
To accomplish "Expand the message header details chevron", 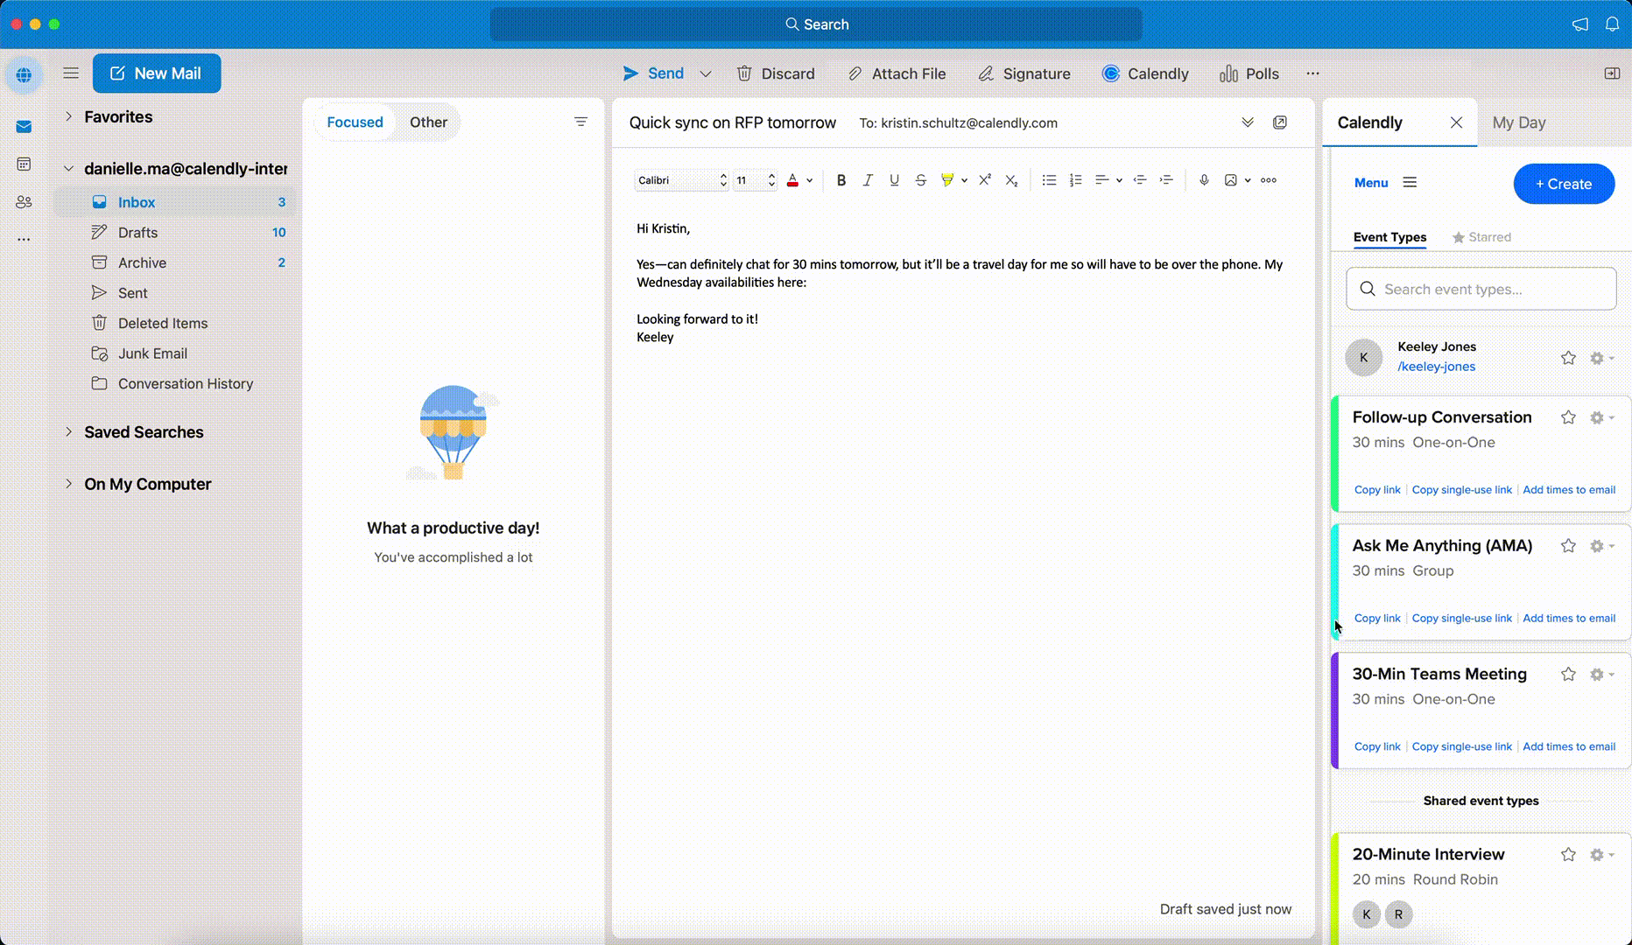I will (x=1248, y=122).
